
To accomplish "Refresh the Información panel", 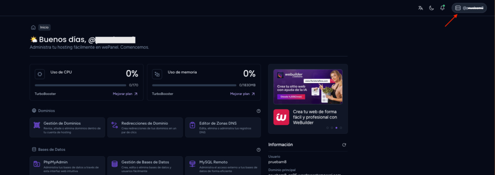I will click(344, 145).
